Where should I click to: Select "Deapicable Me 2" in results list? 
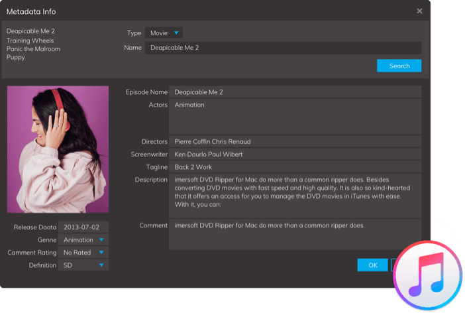pyautogui.click(x=30, y=31)
